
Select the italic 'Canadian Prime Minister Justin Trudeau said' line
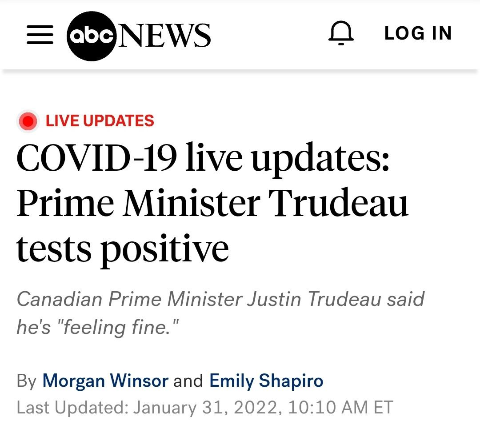220,299
